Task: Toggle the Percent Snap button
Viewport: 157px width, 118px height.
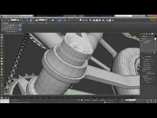Action: coord(62,20)
